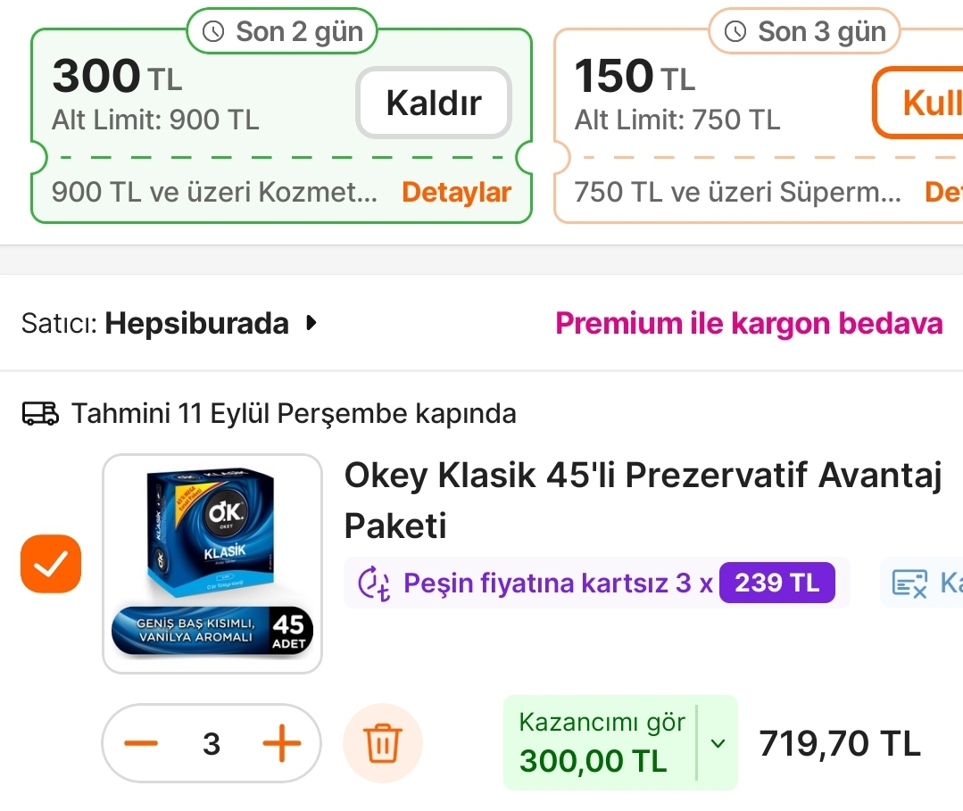The image size is (963, 811).
Task: Open Detaylar for the 300 TL coupon
Action: [x=456, y=192]
